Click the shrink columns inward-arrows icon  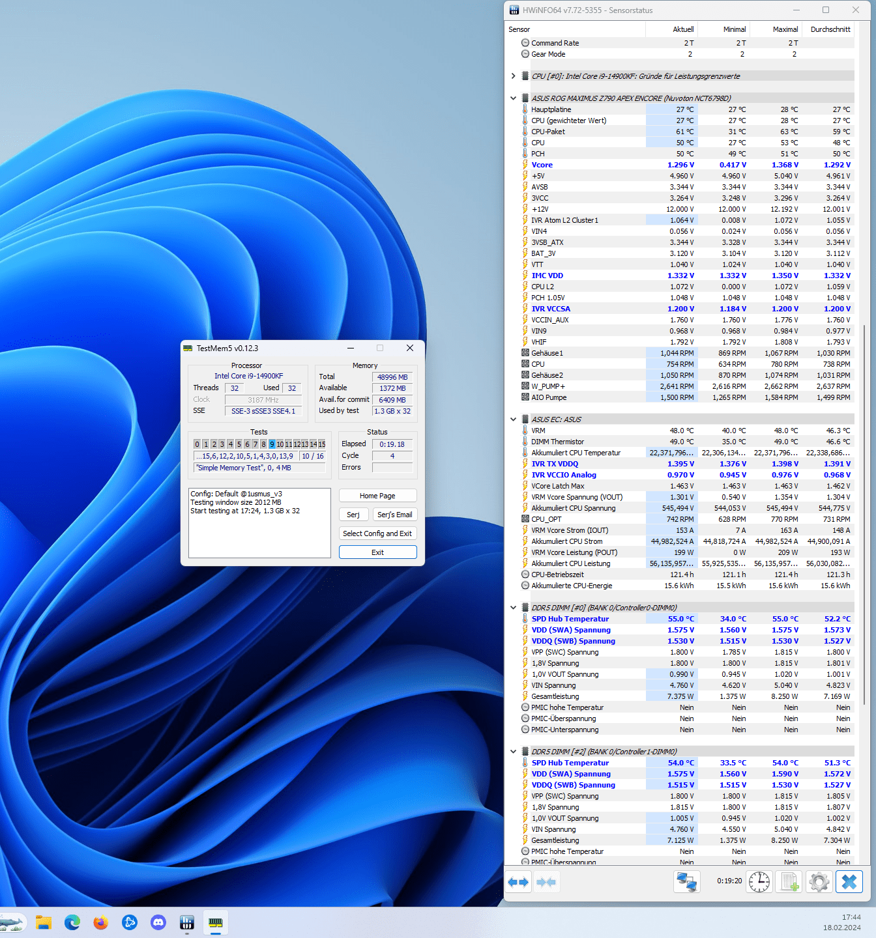[546, 882]
